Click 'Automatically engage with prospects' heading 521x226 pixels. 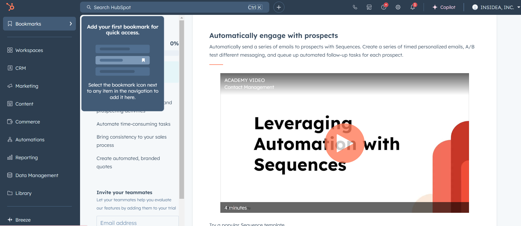click(273, 35)
